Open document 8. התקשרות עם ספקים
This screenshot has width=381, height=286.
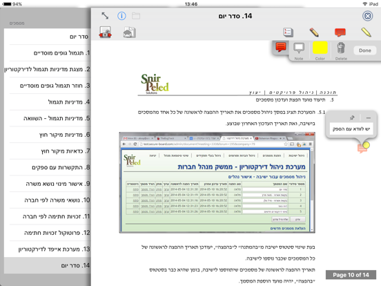pos(47,167)
